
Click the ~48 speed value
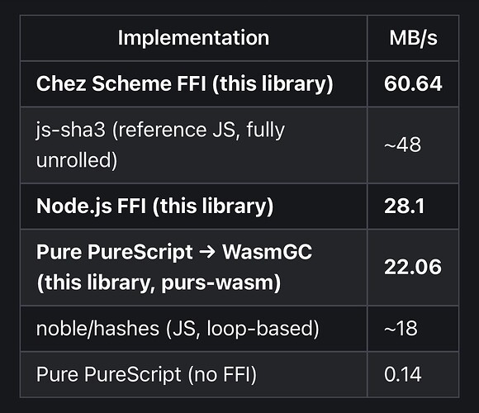click(402, 145)
